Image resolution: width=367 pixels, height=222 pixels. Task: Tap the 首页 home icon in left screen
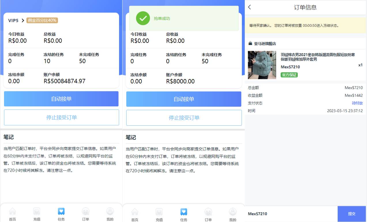point(12,212)
